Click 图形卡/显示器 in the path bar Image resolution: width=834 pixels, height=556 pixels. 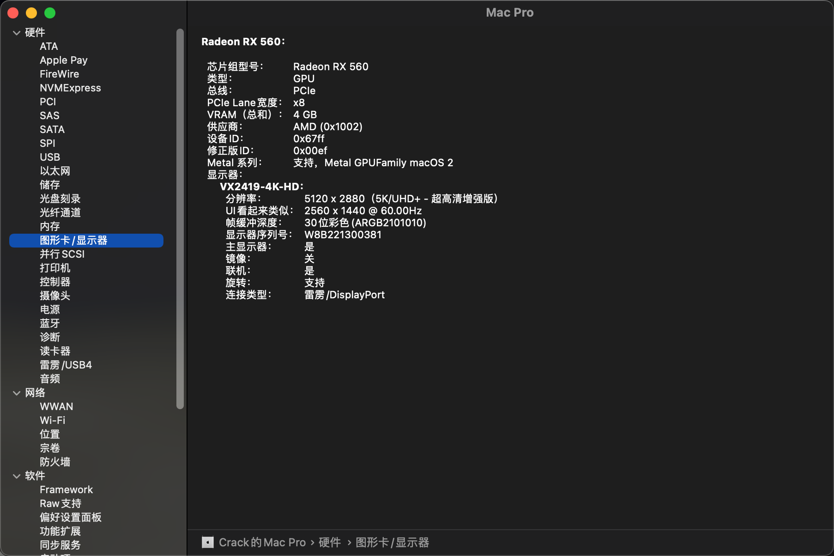tap(392, 542)
